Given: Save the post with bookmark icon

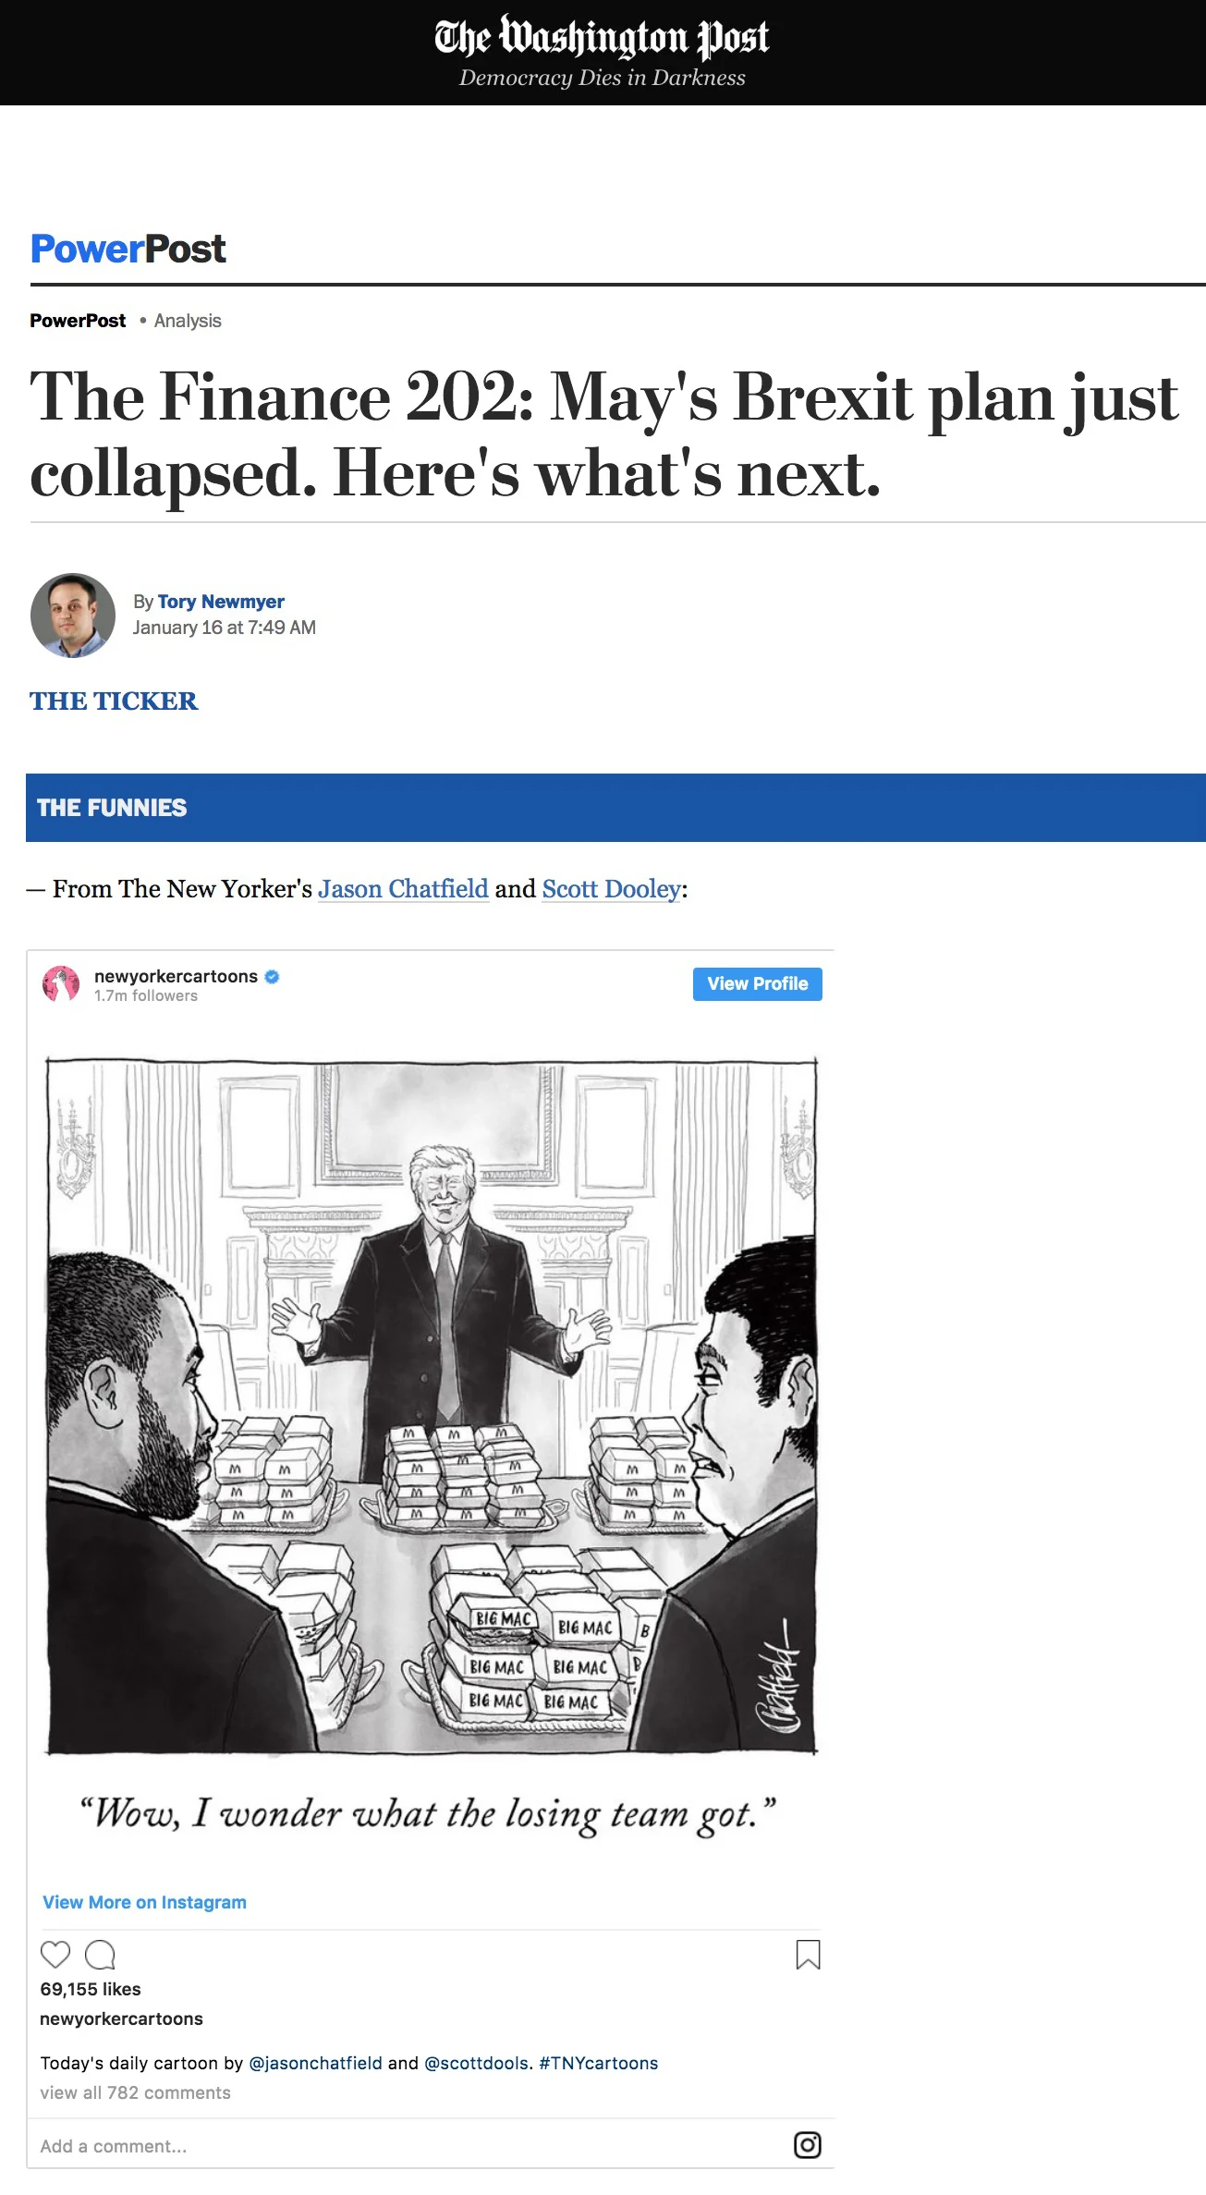Looking at the screenshot, I should 808,1954.
